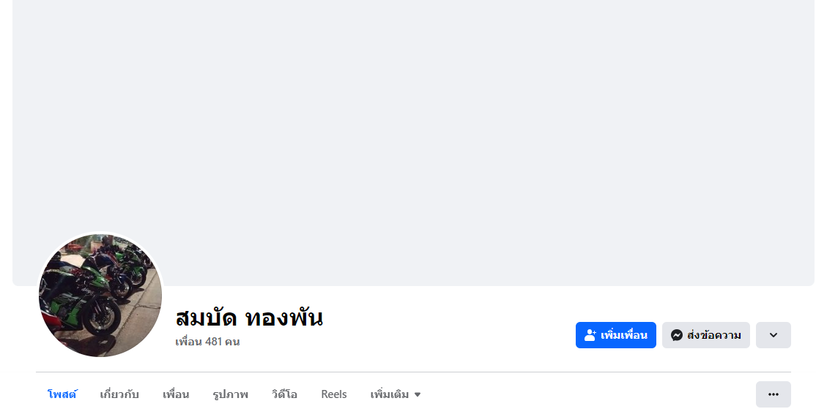Click the caret beside เพิ่มเติม
Image resolution: width=816 pixels, height=409 pixels.
pos(418,395)
